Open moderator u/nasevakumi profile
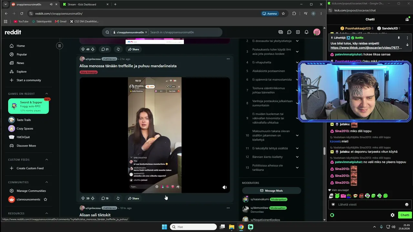This screenshot has width=413, height=232. click(x=259, y=199)
